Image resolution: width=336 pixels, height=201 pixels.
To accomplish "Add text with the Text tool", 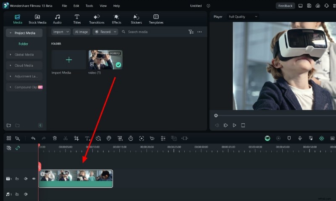I will coord(87,138).
